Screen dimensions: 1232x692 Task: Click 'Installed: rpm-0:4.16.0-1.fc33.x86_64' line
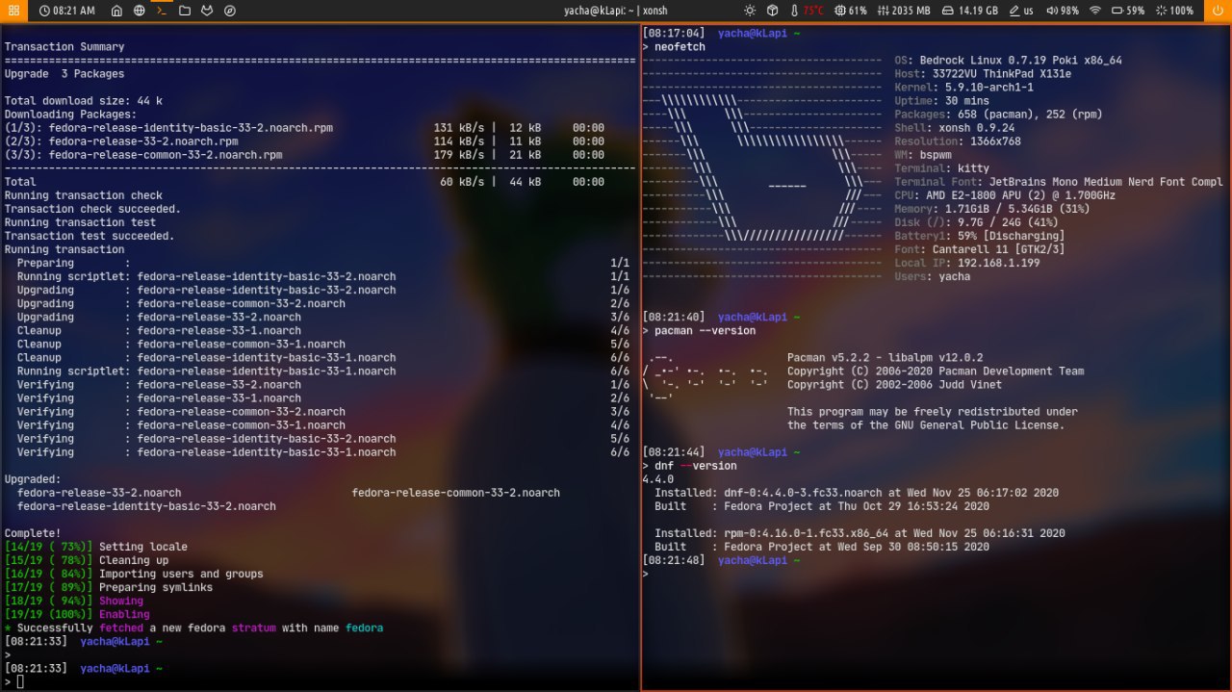pyautogui.click(x=860, y=532)
